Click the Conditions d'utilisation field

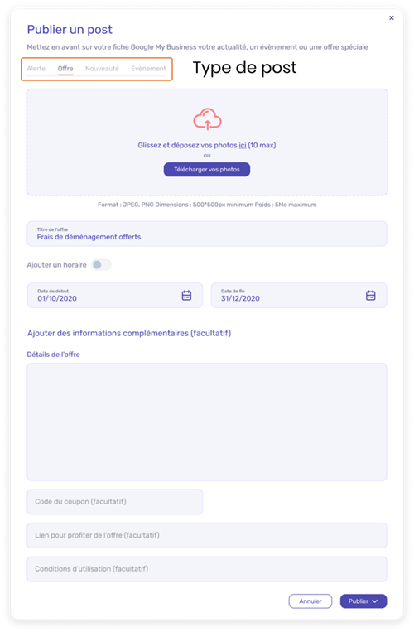click(x=207, y=569)
